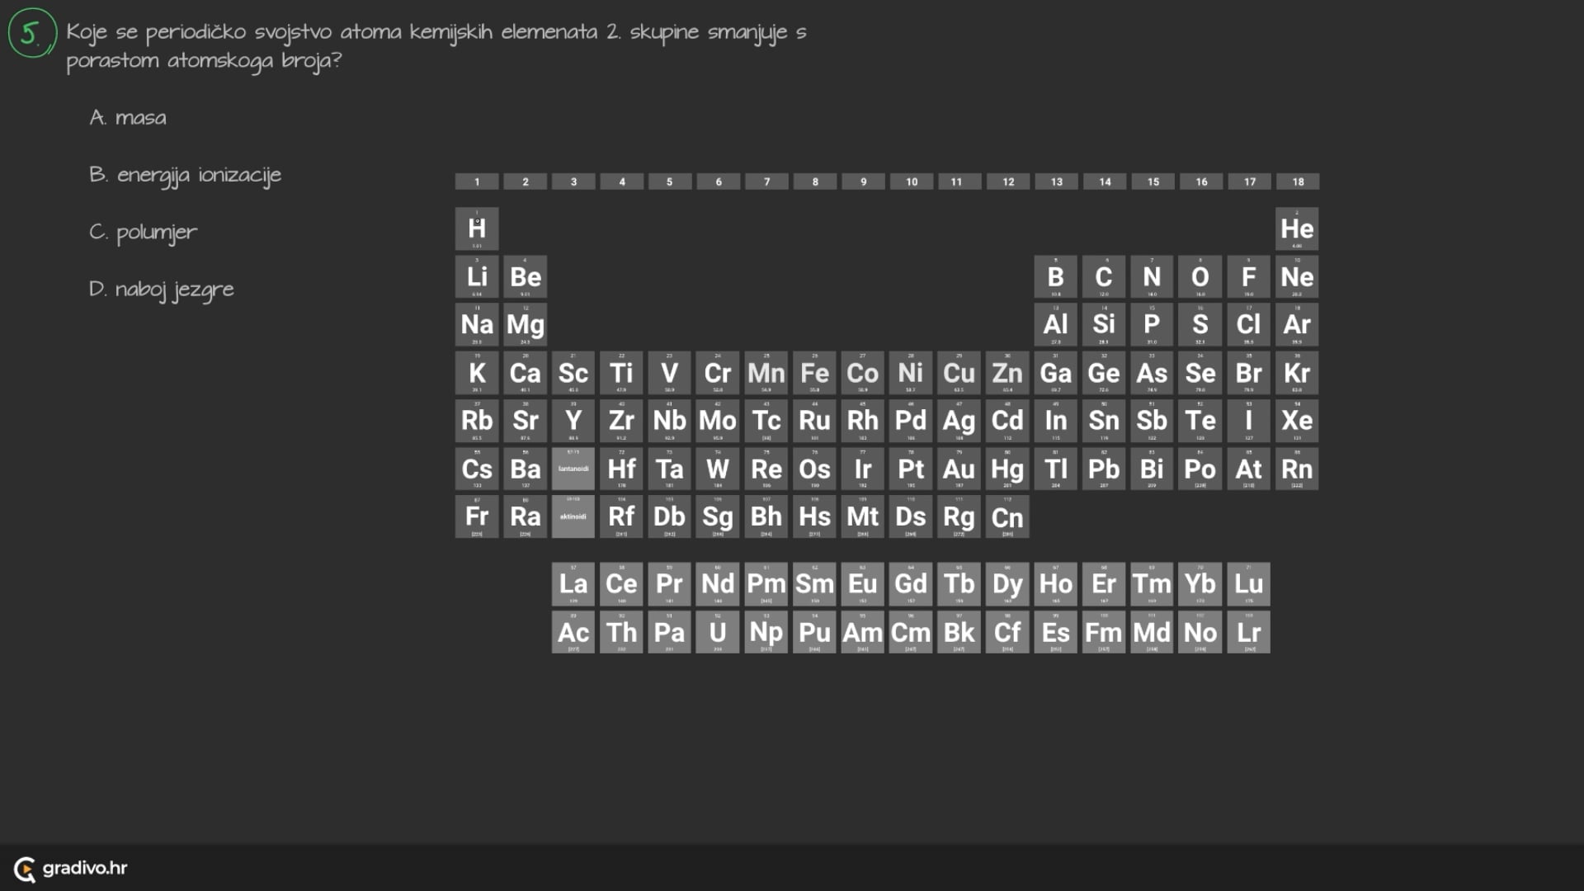
Task: Click the fluorine F tile
Action: [1249, 276]
